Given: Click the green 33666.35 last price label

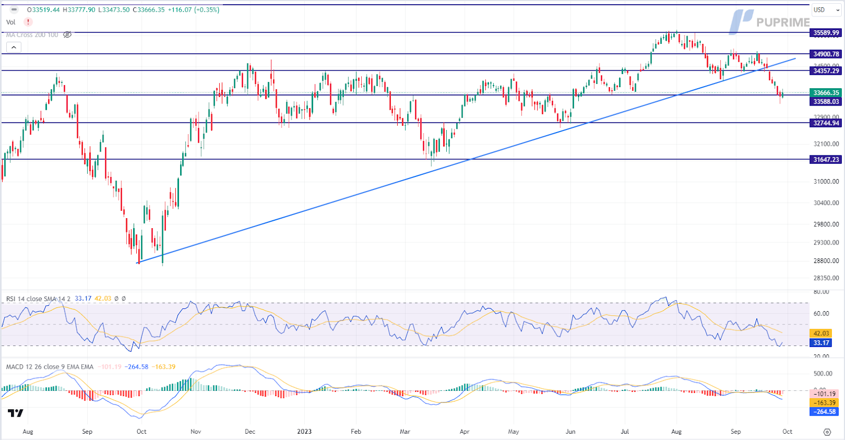Looking at the screenshot, I should [x=826, y=93].
